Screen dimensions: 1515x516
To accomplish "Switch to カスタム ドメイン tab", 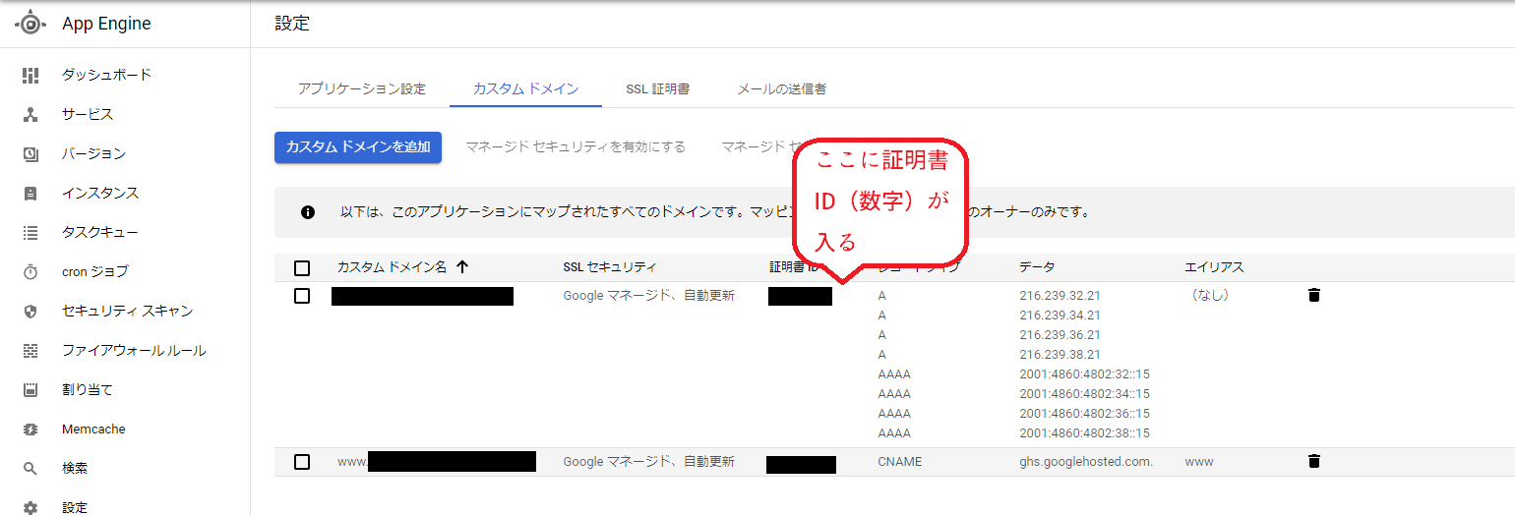I will pos(525,88).
